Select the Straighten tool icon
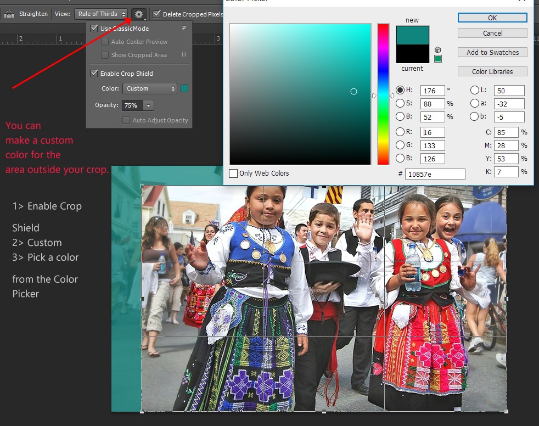 [9, 14]
